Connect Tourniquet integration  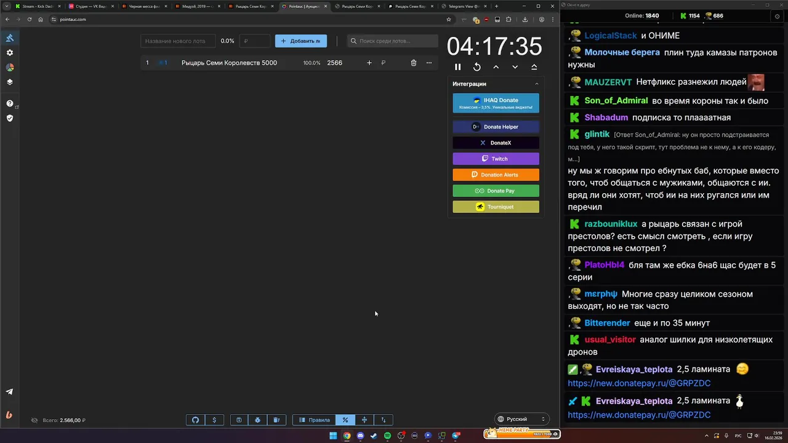coord(496,207)
